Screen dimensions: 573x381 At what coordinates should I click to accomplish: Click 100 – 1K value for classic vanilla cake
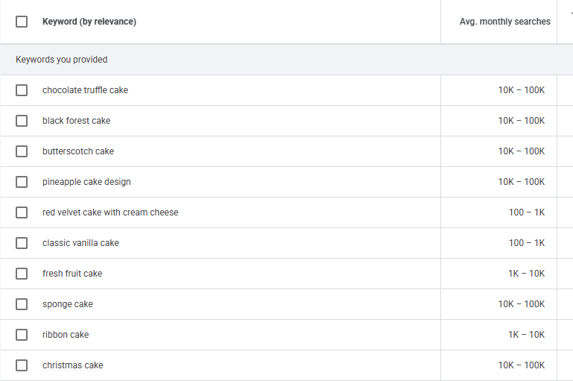527,243
